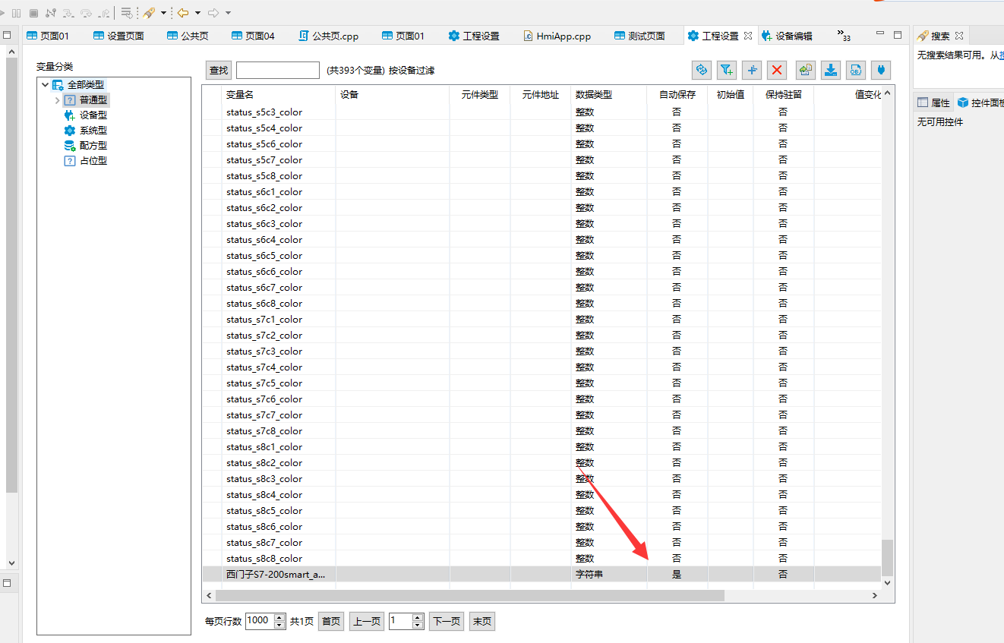Restore the lower left side panel view

pyautogui.click(x=7, y=583)
